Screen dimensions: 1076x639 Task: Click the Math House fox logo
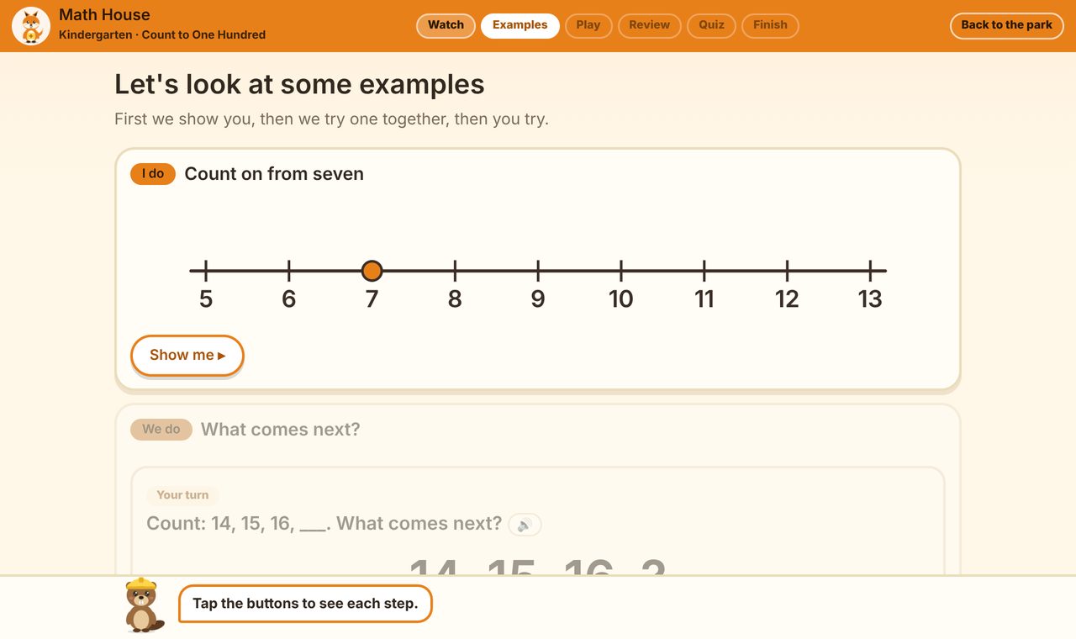click(x=31, y=26)
